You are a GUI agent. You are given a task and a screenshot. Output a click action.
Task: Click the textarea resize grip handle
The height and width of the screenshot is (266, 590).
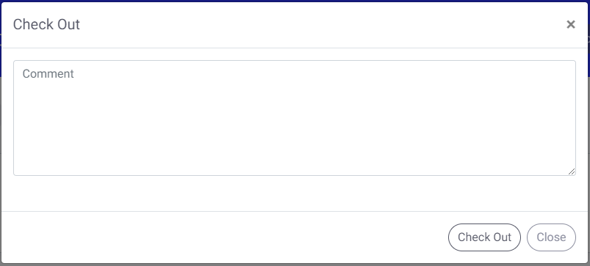[572, 171]
